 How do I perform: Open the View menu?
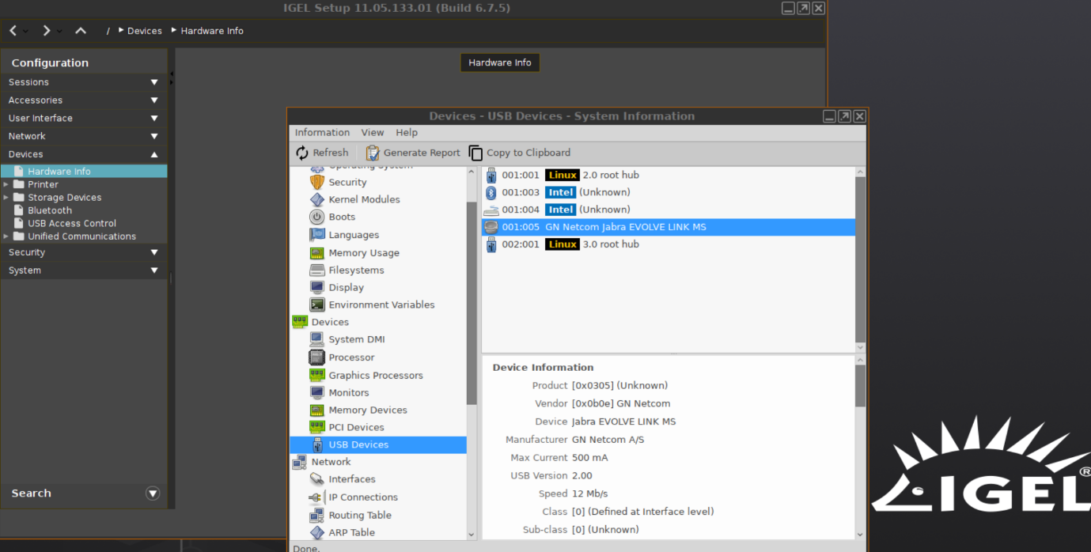click(373, 133)
